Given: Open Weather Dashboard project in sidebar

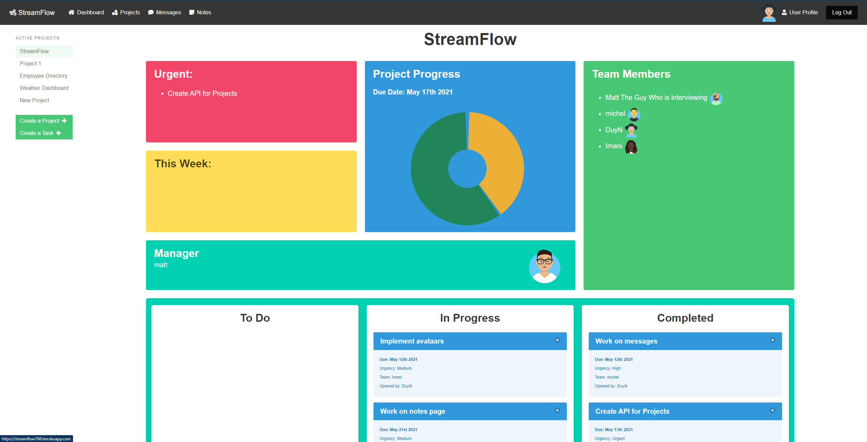Looking at the screenshot, I should (44, 88).
